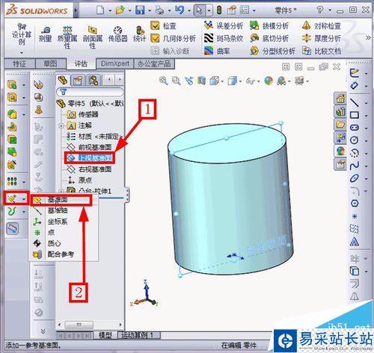The height and width of the screenshot is (353, 374).
Task: Switch to the 办公室产品 tab
Action: coord(154,63)
